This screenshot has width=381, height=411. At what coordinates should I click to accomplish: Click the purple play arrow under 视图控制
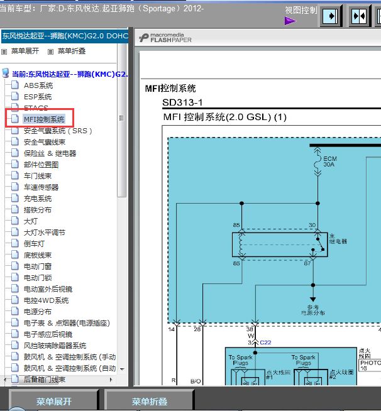(290, 21)
